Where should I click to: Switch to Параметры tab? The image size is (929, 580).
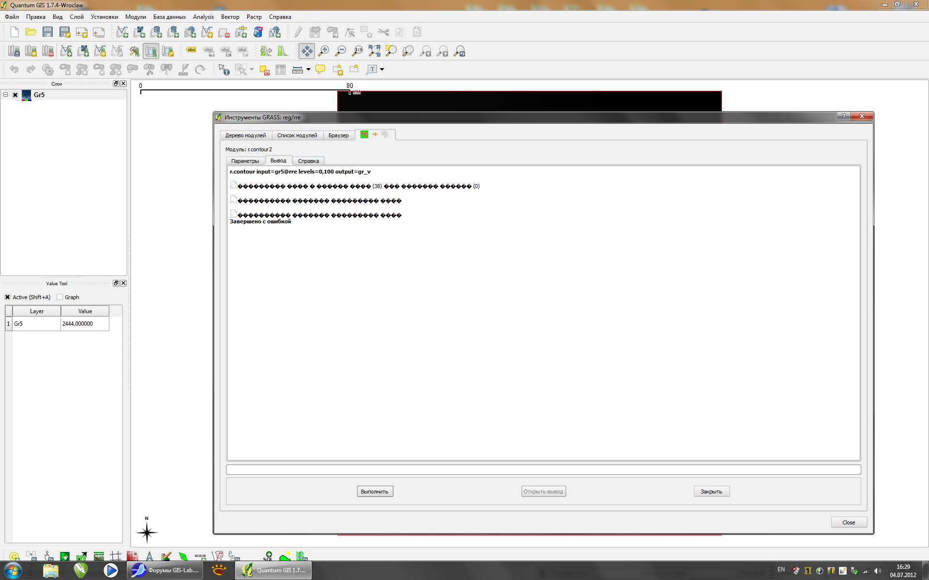(x=245, y=161)
